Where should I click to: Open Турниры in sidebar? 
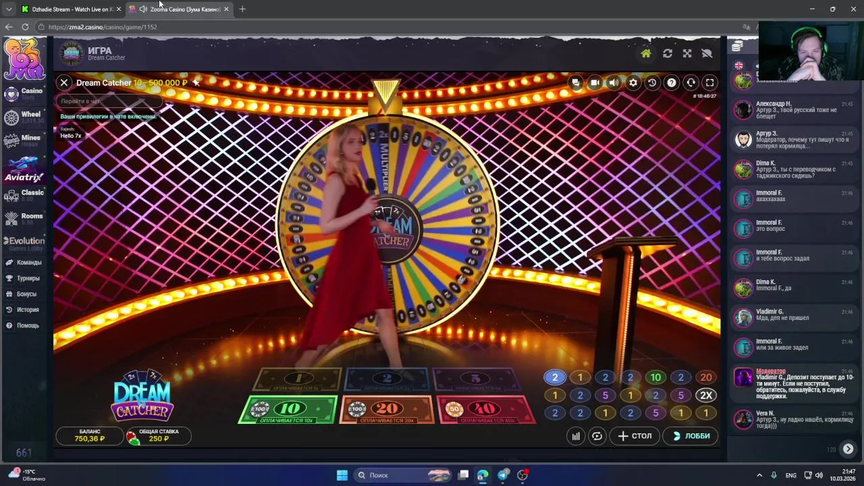24,278
